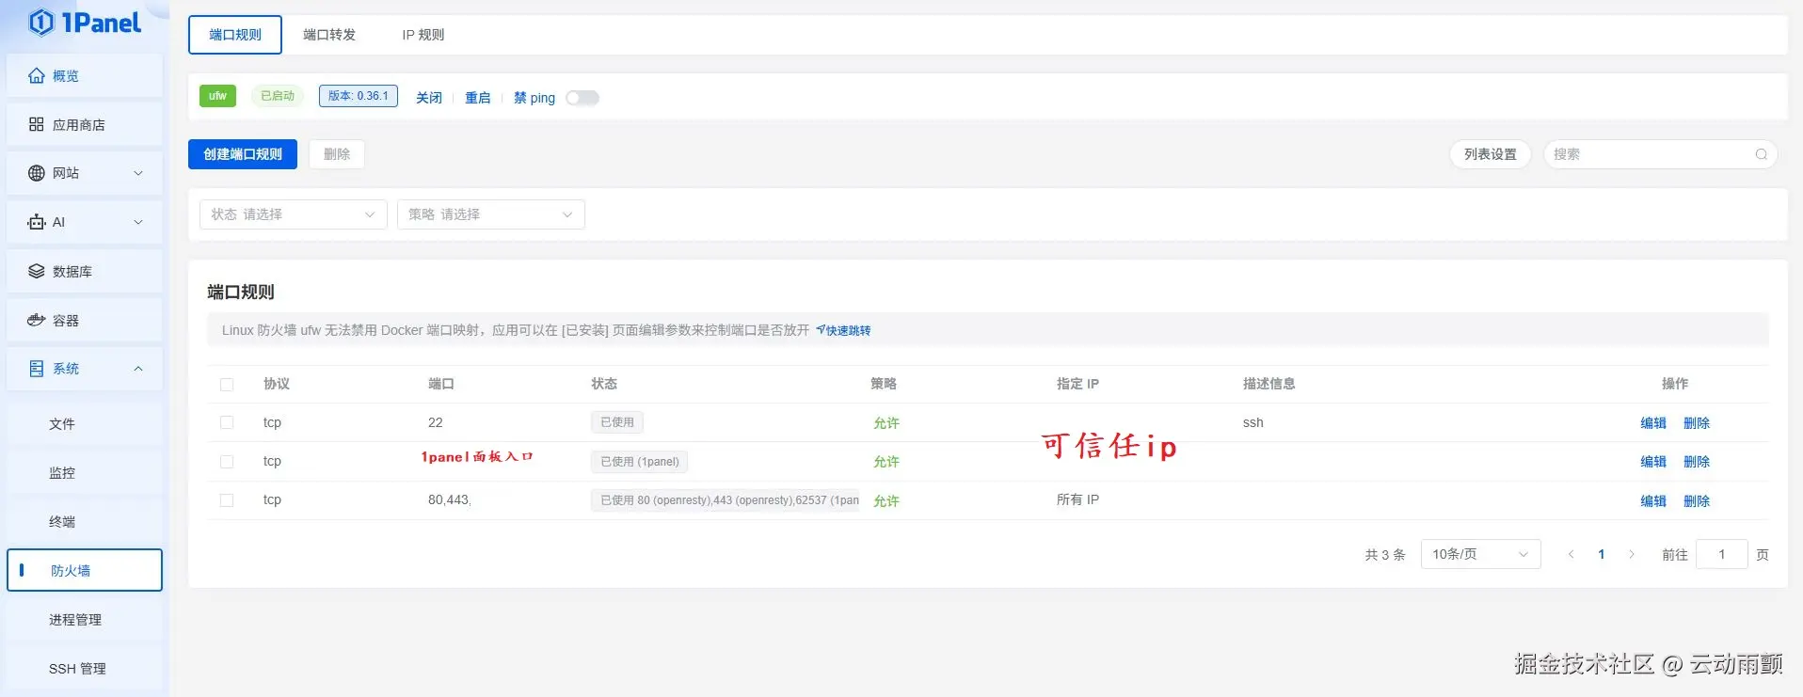Open the 状态 filter dropdown
This screenshot has width=1803, height=697.
(294, 214)
